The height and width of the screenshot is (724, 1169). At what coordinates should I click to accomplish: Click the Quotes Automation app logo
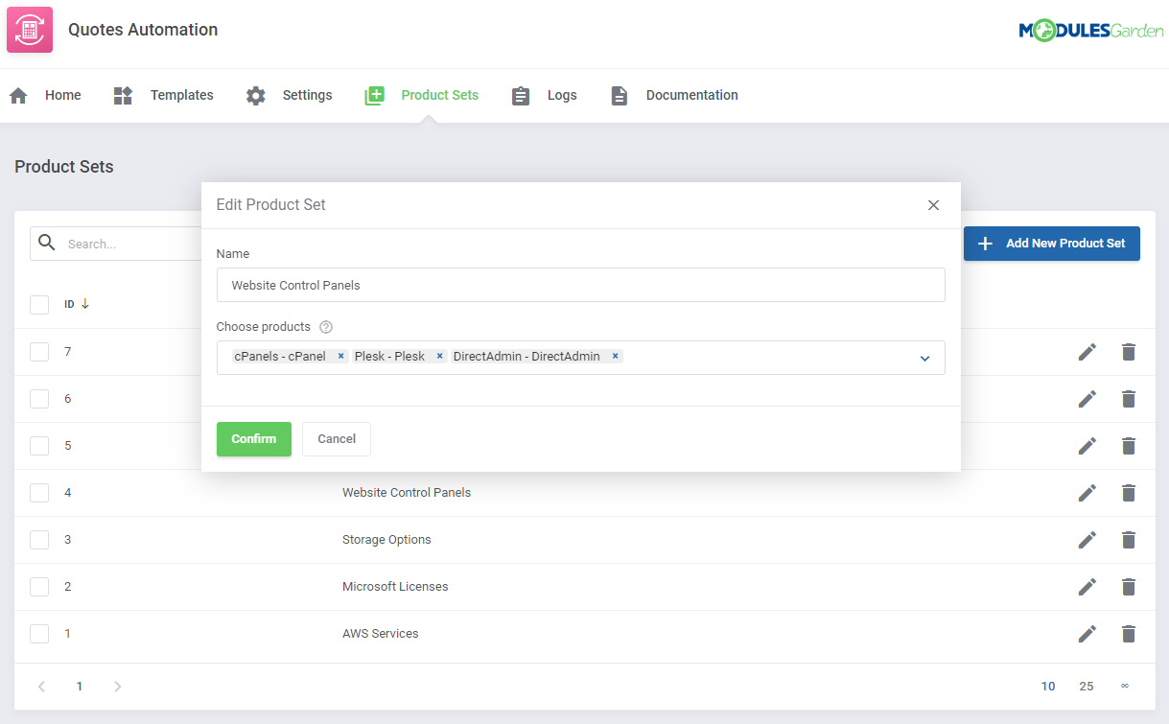tap(29, 30)
